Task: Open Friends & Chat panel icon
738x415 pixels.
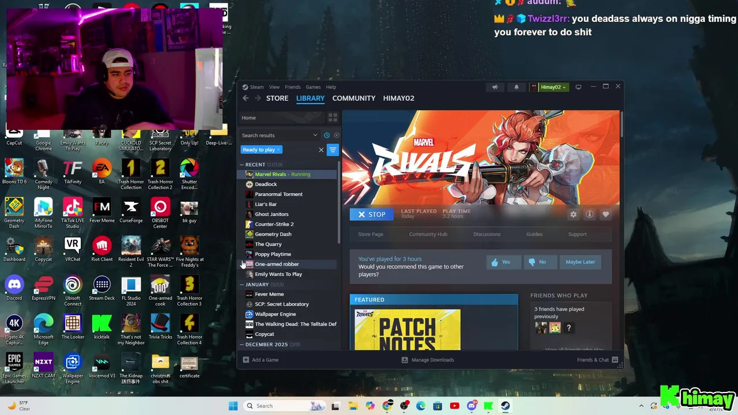Action: click(615, 360)
